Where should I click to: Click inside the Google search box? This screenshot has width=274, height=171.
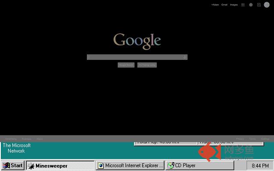(135, 57)
